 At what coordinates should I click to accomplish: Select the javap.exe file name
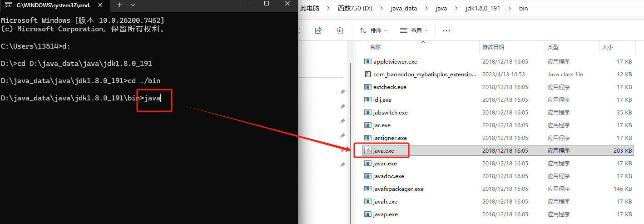point(386,214)
